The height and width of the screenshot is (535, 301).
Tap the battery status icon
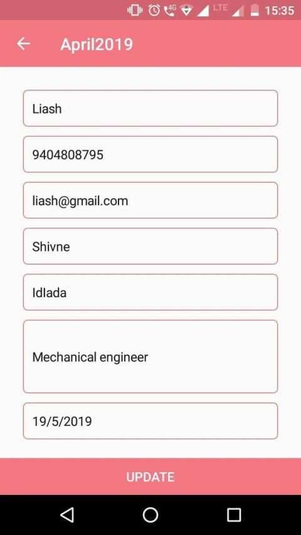(255, 10)
